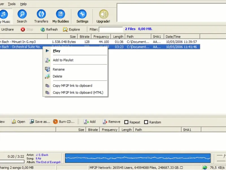Choose Play from the context menu
Image resolution: width=226 pixels, height=170 pixels.
pos(56,51)
